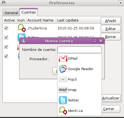Choose the Twitter bird icon in dropdown
The width and height of the screenshot is (124, 118).
click(x=63, y=100)
